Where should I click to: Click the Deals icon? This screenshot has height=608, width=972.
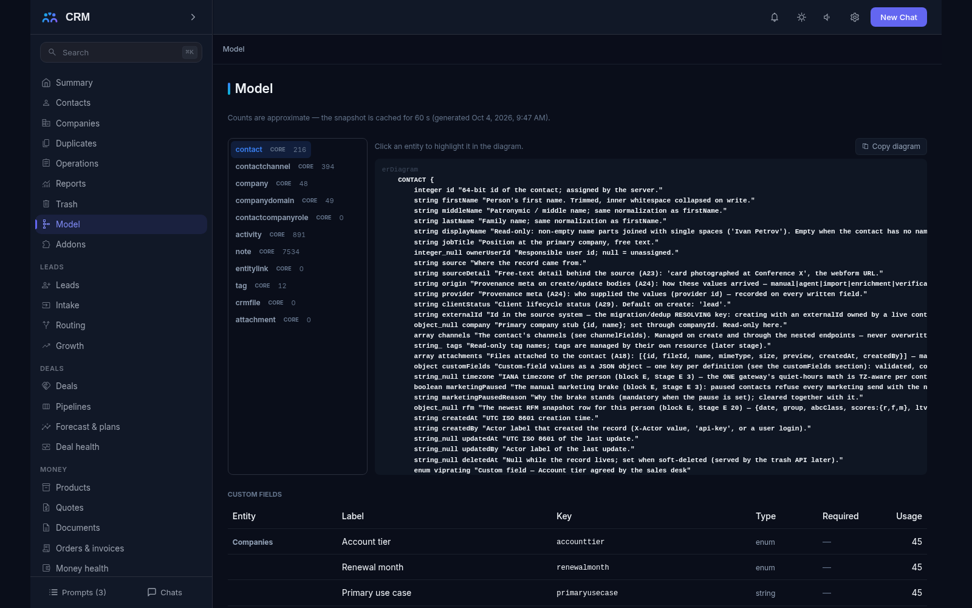point(46,386)
